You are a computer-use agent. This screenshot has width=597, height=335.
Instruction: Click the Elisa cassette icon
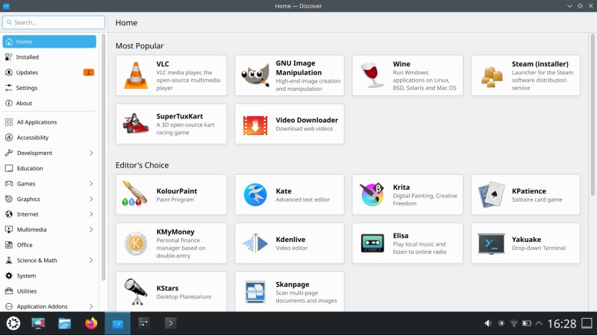tap(372, 243)
